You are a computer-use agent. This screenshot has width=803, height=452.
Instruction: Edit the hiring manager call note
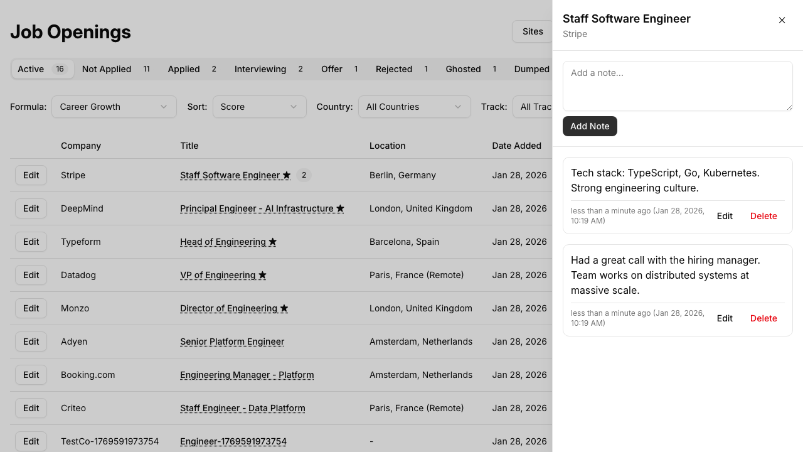point(725,318)
